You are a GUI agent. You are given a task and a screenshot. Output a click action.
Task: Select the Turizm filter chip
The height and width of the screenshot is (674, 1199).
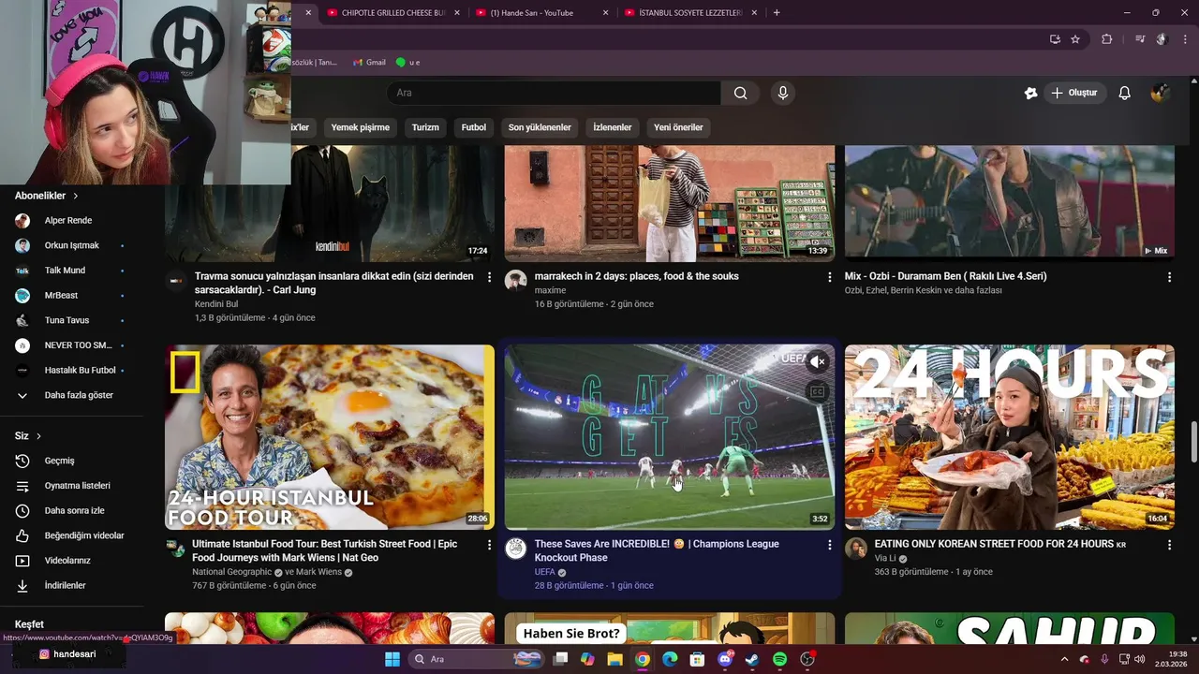click(x=425, y=127)
